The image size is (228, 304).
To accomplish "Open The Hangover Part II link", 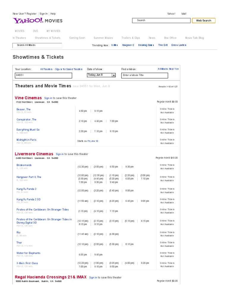I will [29, 177].
